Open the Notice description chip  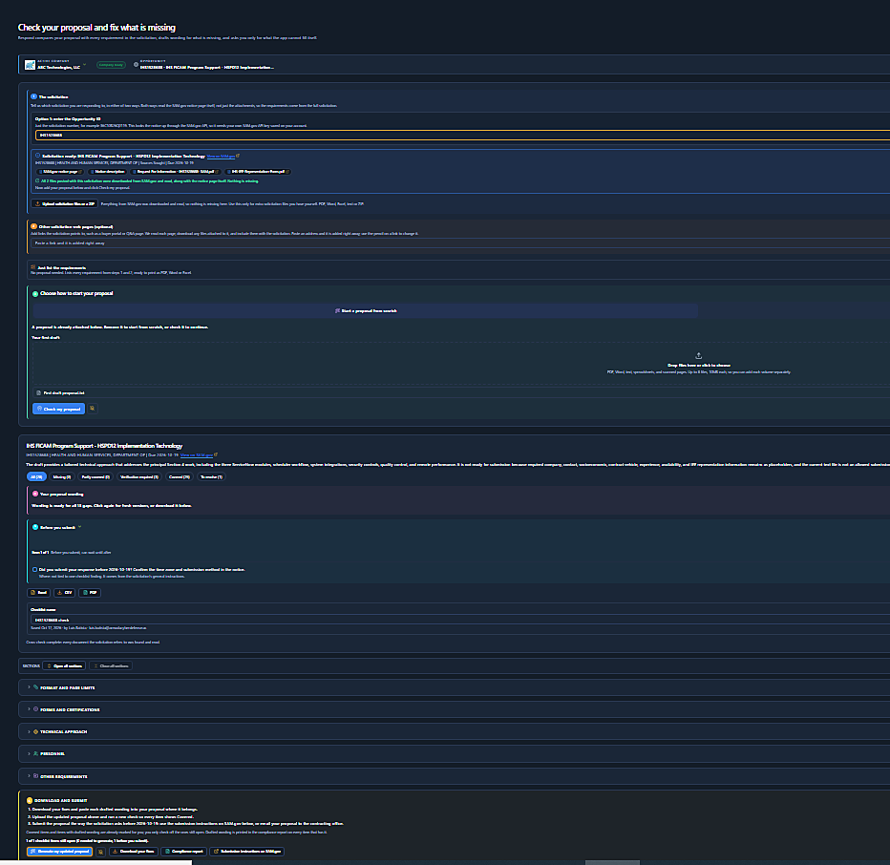click(108, 172)
